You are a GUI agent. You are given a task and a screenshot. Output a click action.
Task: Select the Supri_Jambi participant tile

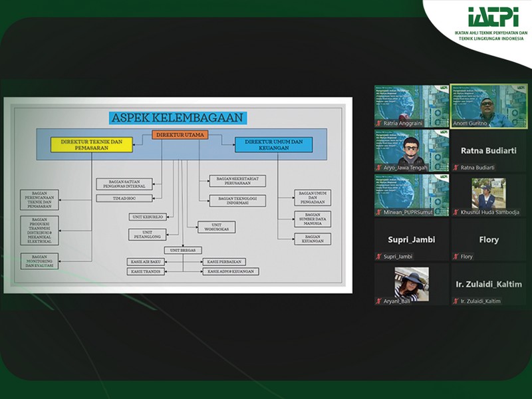point(412,239)
